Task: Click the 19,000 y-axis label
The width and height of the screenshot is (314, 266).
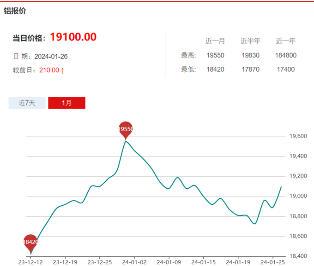Action: pos(298,196)
